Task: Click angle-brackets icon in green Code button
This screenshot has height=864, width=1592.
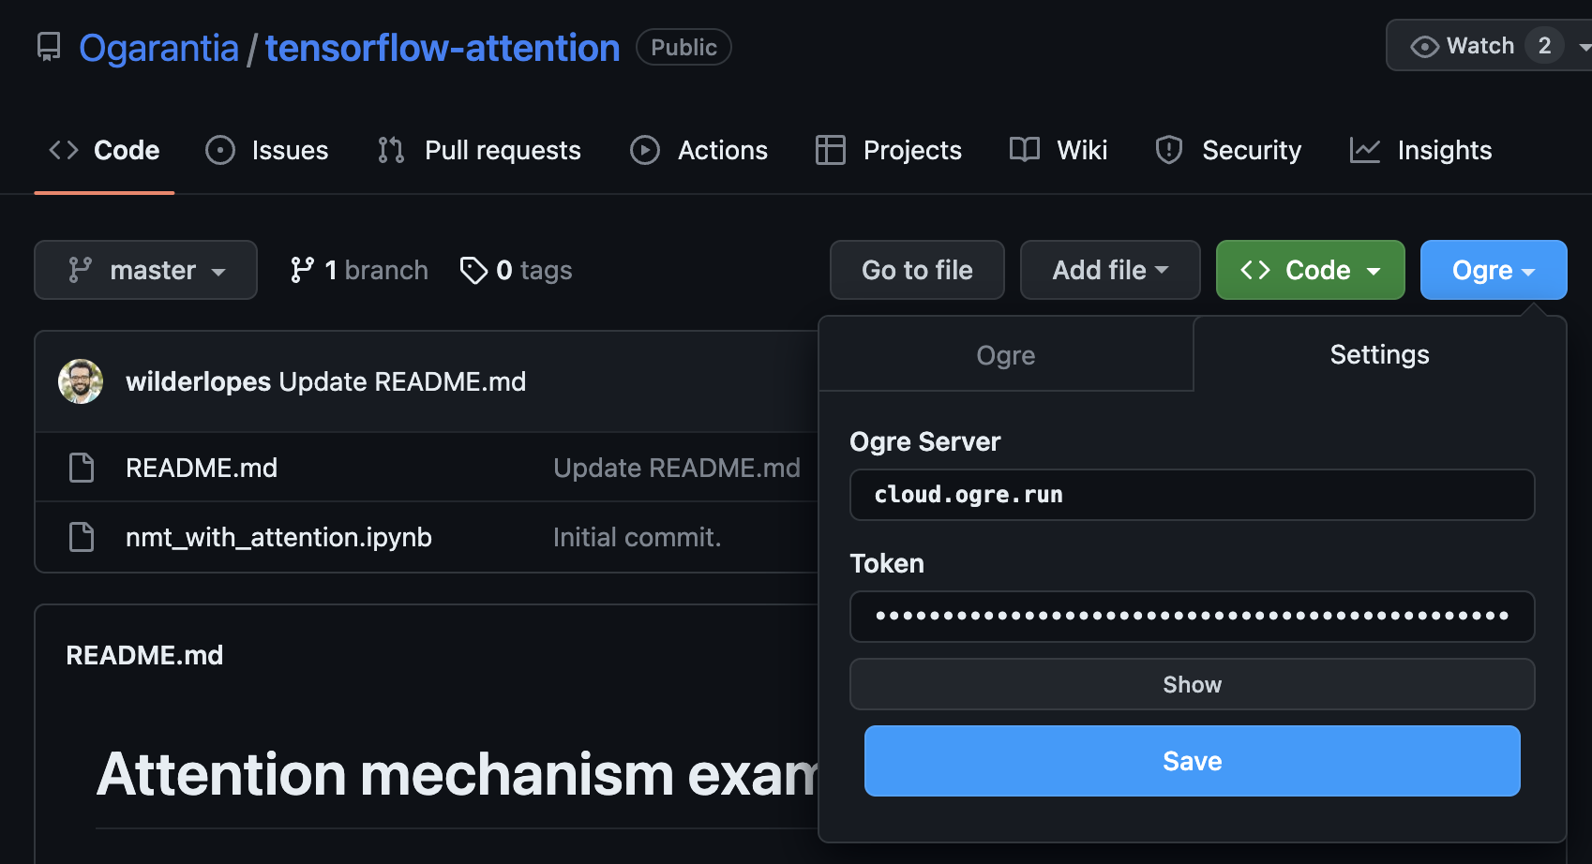Action: pos(1255,270)
